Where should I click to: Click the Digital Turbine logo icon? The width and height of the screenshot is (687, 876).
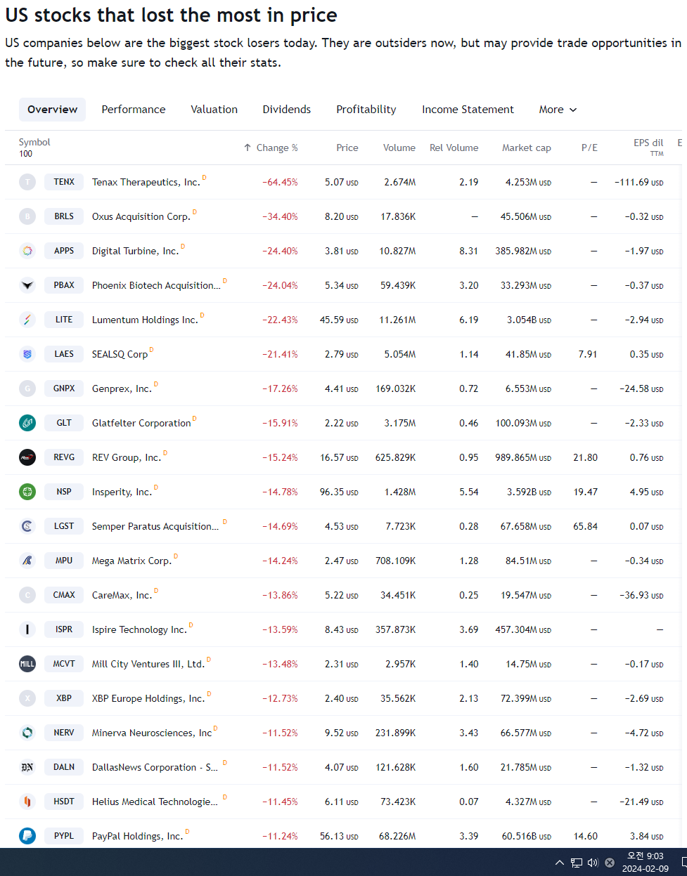[27, 251]
